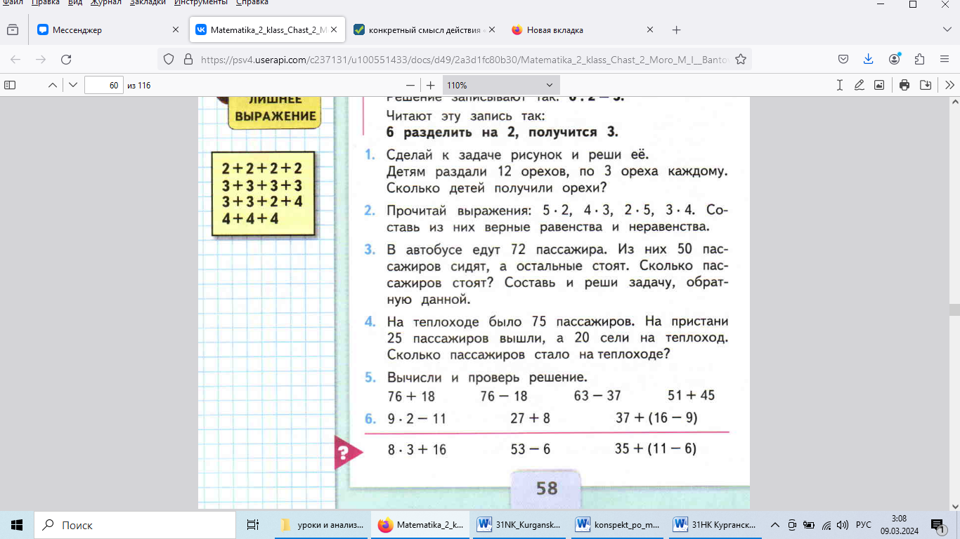Screen dimensions: 960x539
Task: Go forward in browser history
Action: [41, 60]
